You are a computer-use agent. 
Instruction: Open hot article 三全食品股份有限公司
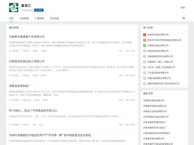[158, 72]
